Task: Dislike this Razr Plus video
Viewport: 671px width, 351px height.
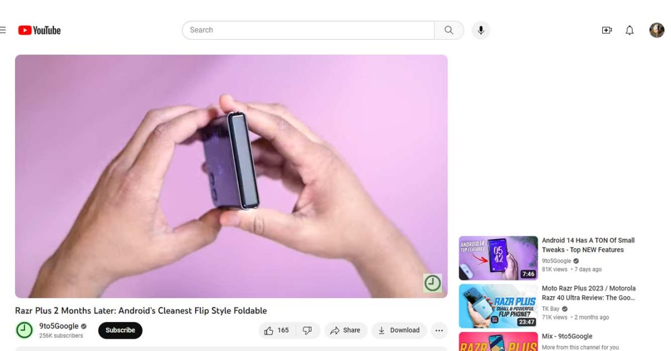Action: pyautogui.click(x=307, y=330)
